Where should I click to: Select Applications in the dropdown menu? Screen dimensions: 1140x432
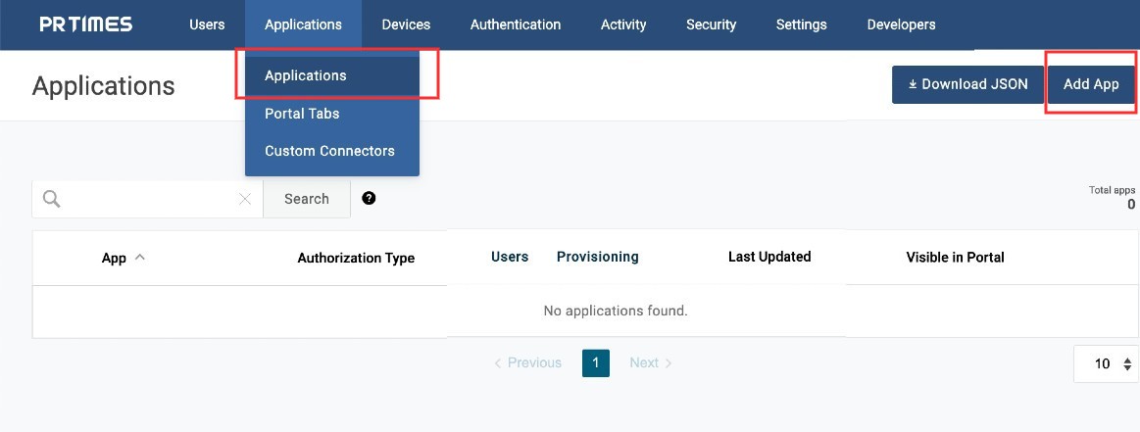306,75
